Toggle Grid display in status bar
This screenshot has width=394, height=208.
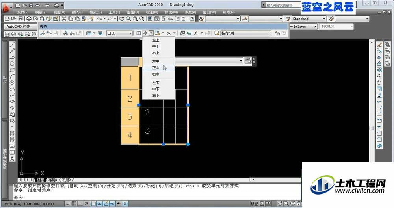(74, 204)
